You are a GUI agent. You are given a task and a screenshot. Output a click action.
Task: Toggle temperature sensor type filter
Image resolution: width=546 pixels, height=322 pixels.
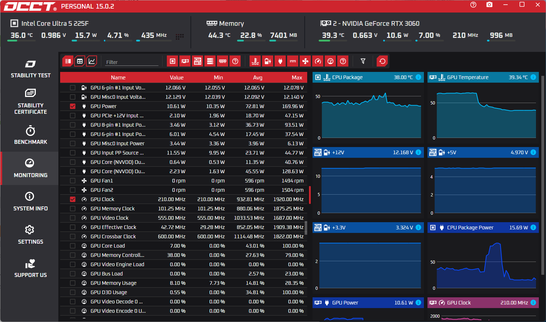pos(255,61)
